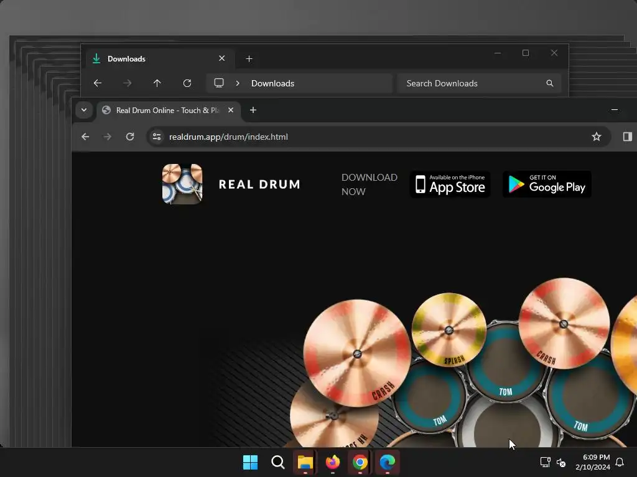Go up one folder in File Explorer
Viewport: 637px width, 477px height.
tap(157, 83)
